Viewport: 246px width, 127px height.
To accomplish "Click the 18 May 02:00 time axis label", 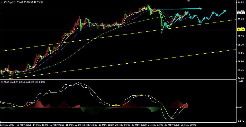I will pos(73,125).
